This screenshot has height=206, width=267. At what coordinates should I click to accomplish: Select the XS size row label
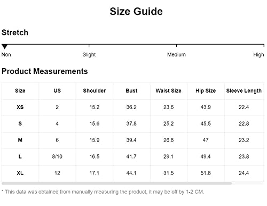20,107
